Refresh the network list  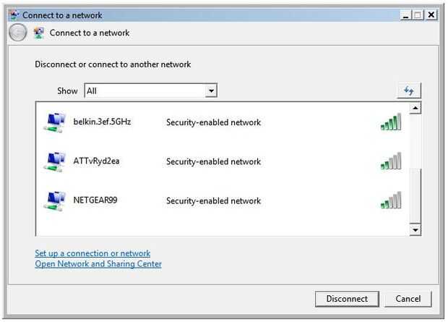pyautogui.click(x=409, y=91)
